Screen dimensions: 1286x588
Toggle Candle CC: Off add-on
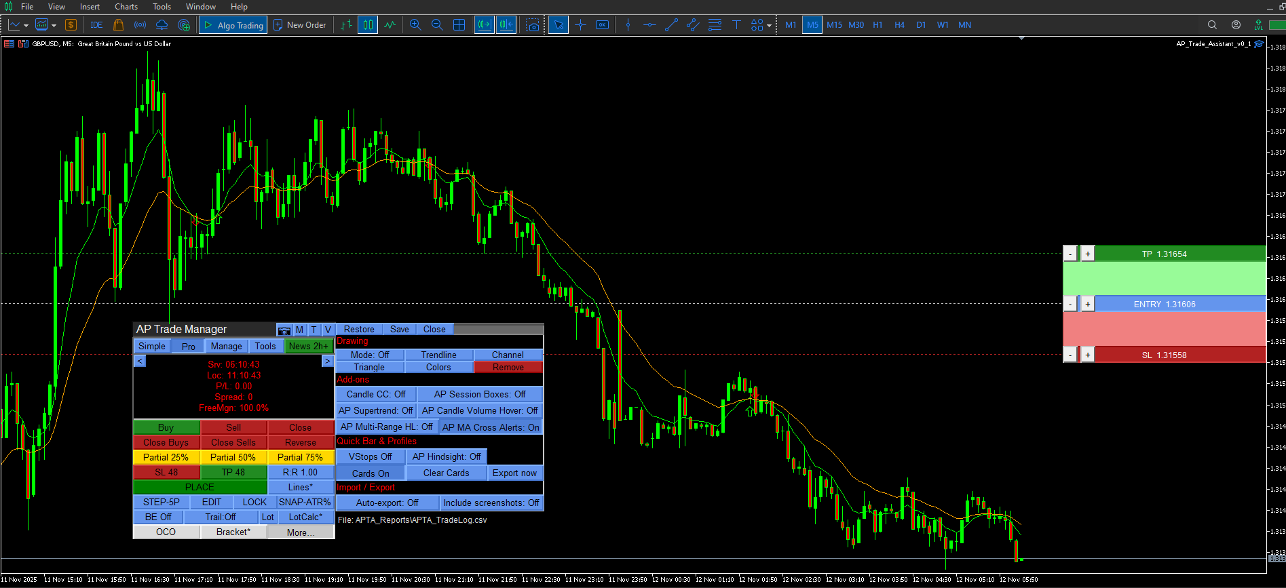[375, 394]
